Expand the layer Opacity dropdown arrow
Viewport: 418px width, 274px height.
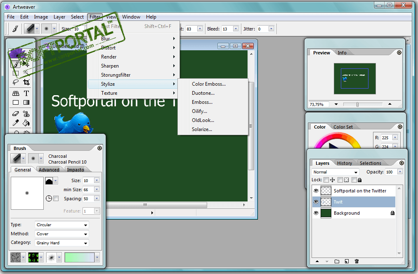tap(400, 172)
